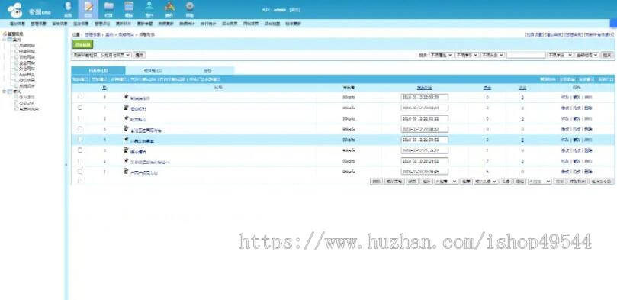Click the ID column header

104,87
